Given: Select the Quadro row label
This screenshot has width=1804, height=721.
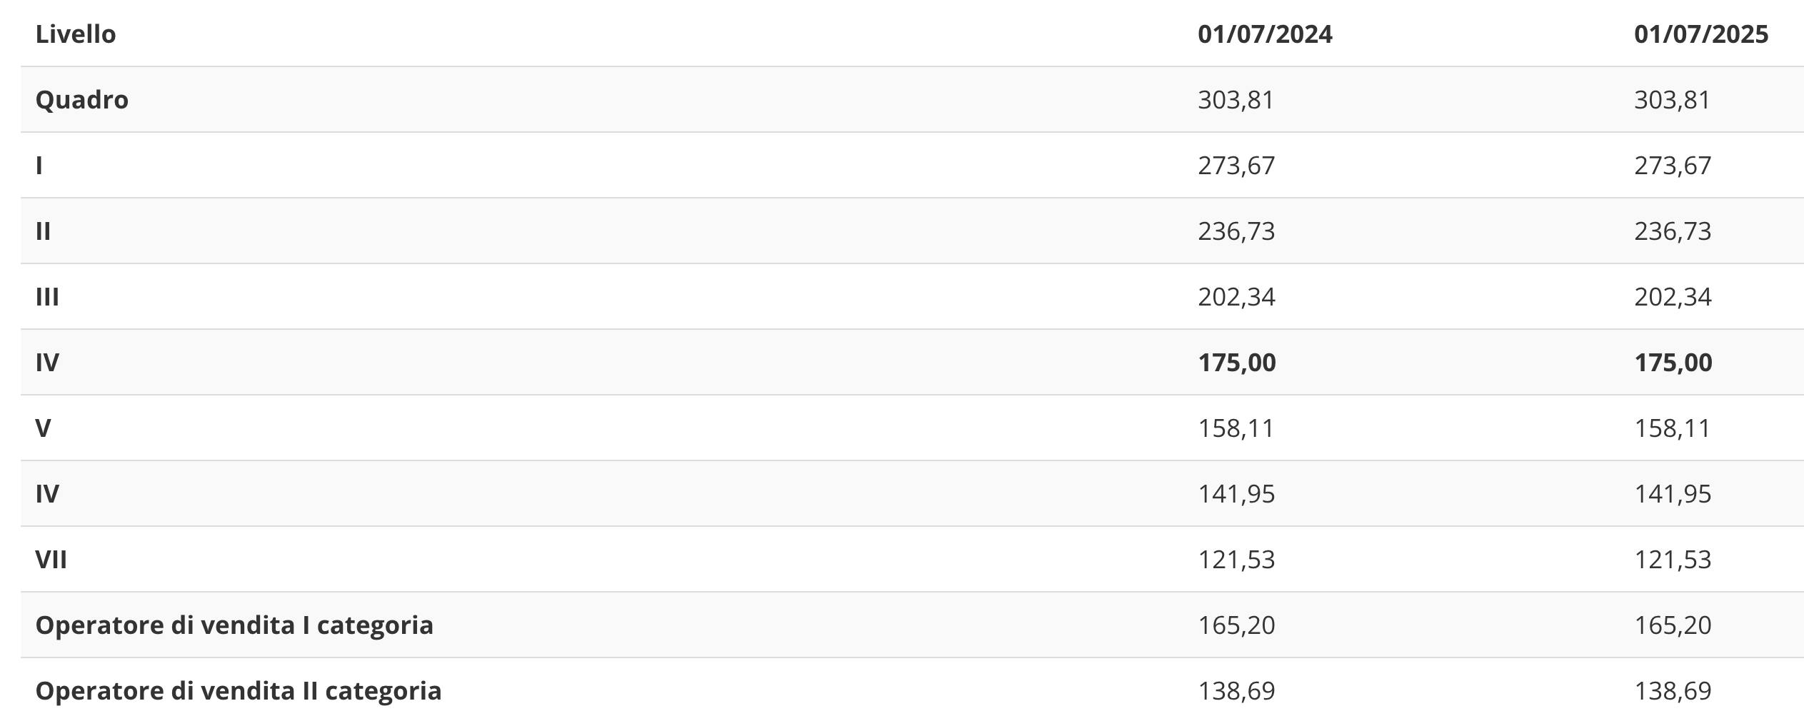Looking at the screenshot, I should tap(82, 100).
